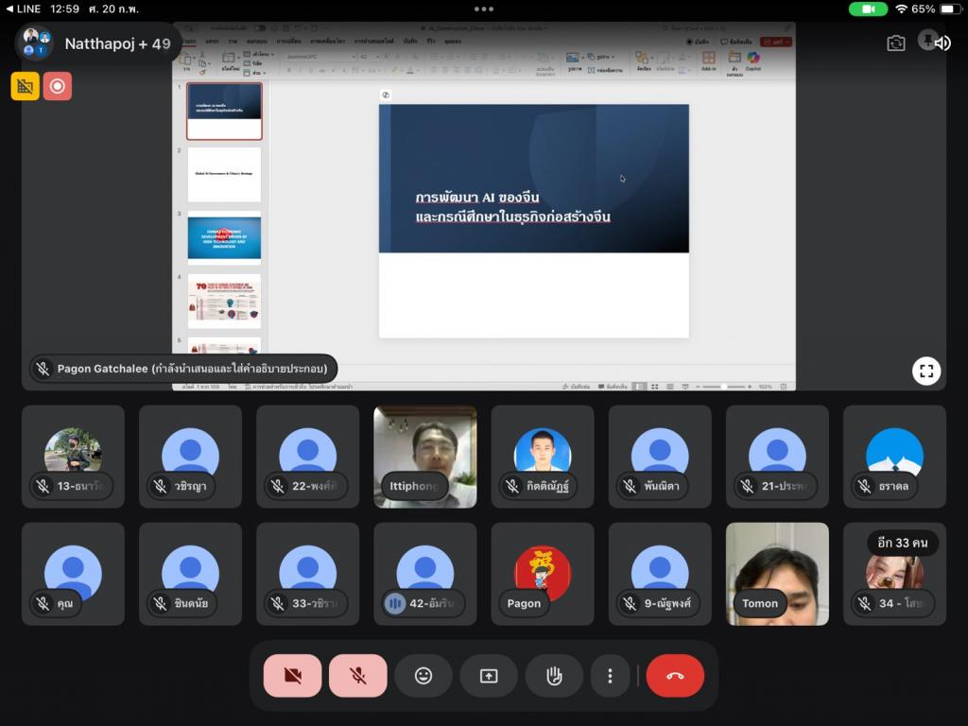The width and height of the screenshot is (968, 726).
Task: Tap the share screen icon
Action: pyautogui.click(x=489, y=676)
